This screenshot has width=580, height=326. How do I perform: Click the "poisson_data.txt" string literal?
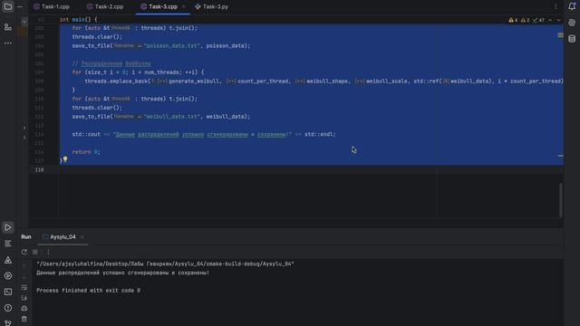171,46
